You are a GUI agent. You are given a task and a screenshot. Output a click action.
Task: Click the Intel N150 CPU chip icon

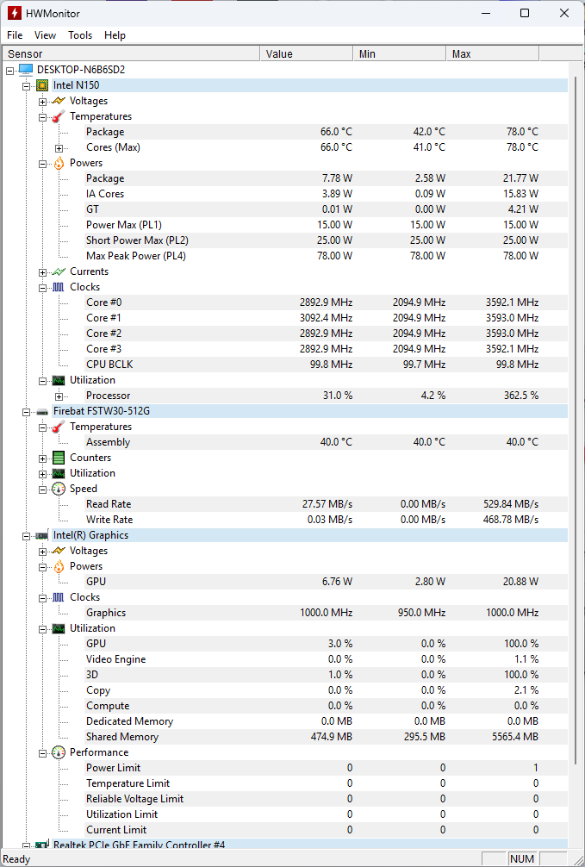point(42,85)
